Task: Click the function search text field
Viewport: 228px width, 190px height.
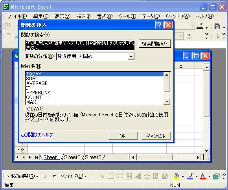Action: pyautogui.click(x=80, y=45)
